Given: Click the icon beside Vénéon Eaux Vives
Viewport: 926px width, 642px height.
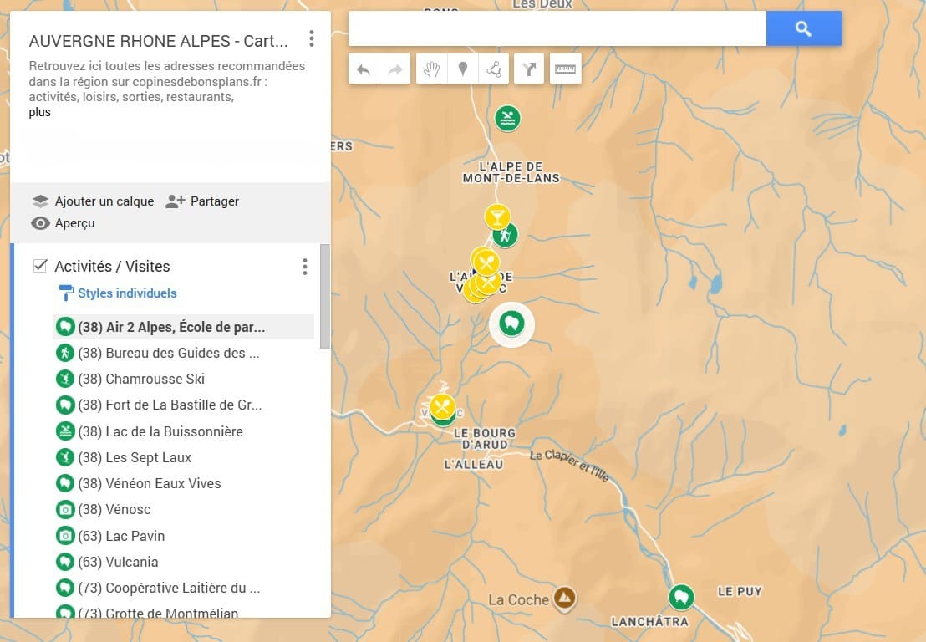Looking at the screenshot, I should coord(65,483).
